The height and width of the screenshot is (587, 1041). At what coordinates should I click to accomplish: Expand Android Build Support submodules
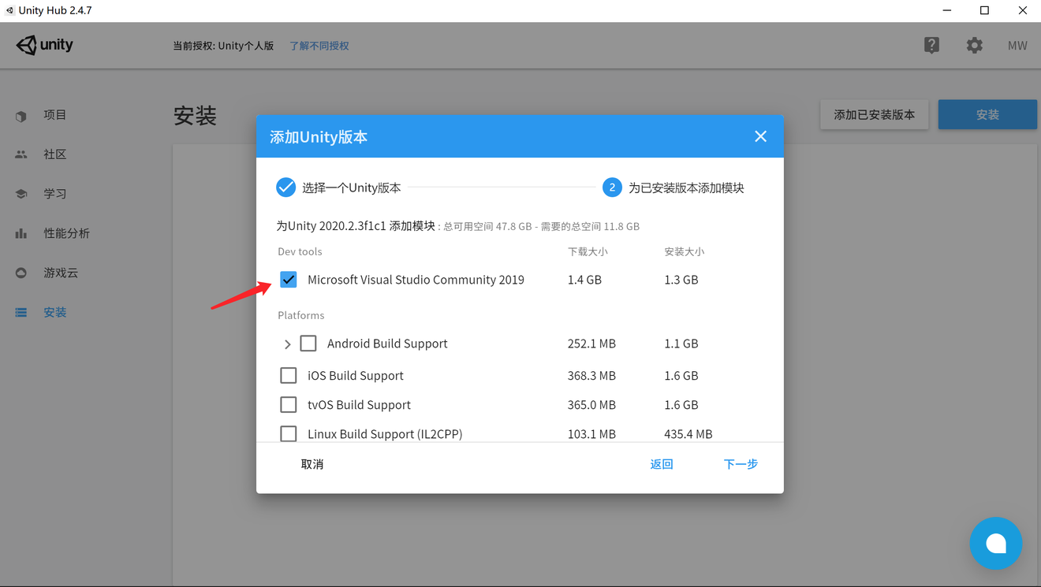287,344
